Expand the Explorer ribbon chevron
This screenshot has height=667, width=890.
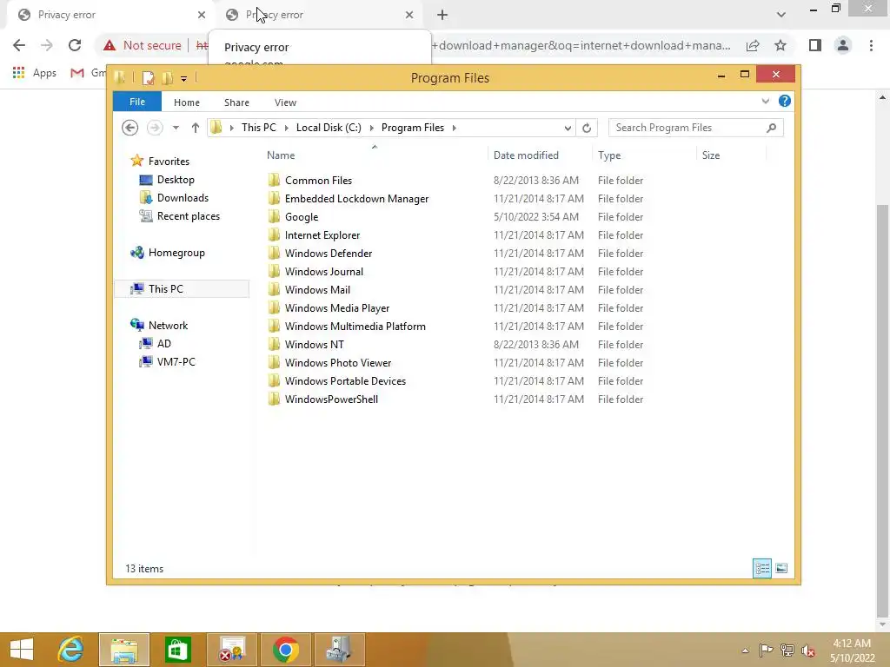click(x=765, y=101)
